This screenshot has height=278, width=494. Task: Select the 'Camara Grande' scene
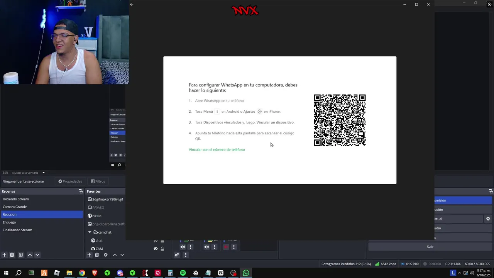42,207
